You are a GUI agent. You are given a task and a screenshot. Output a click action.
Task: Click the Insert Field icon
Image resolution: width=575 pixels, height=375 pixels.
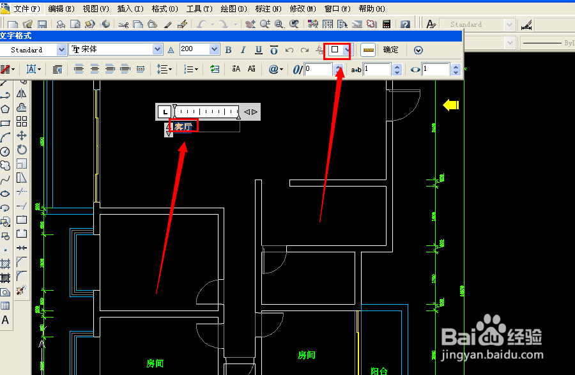[215, 69]
